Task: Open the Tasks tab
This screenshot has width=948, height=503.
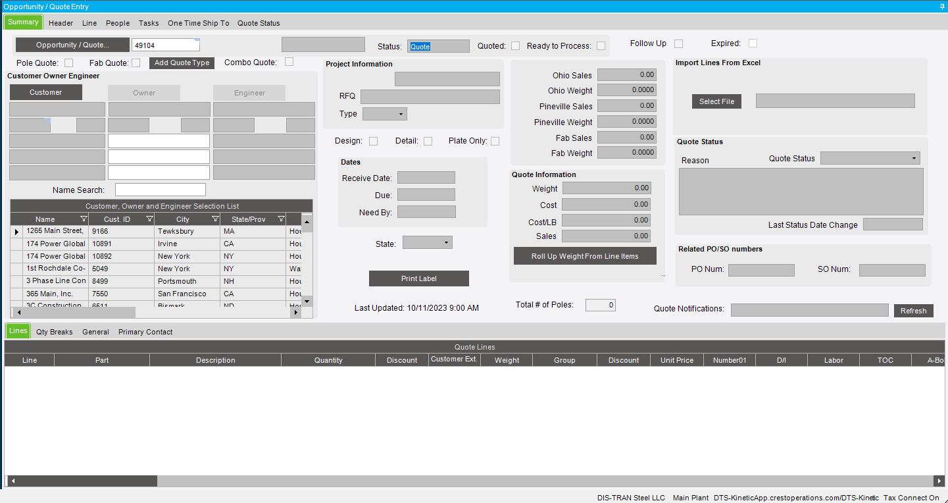Action: click(x=149, y=23)
